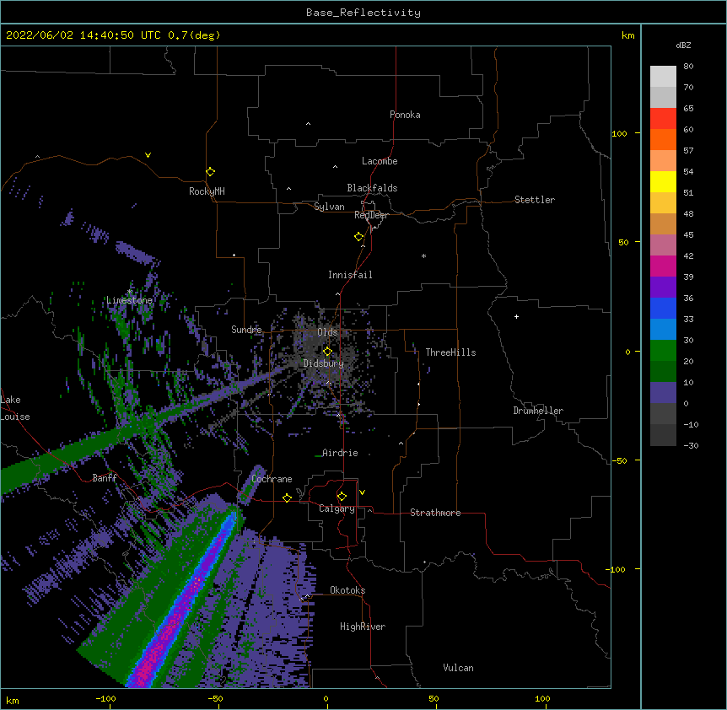Click the Lacombe city label
Screen dimensions: 727x710
tap(380, 161)
